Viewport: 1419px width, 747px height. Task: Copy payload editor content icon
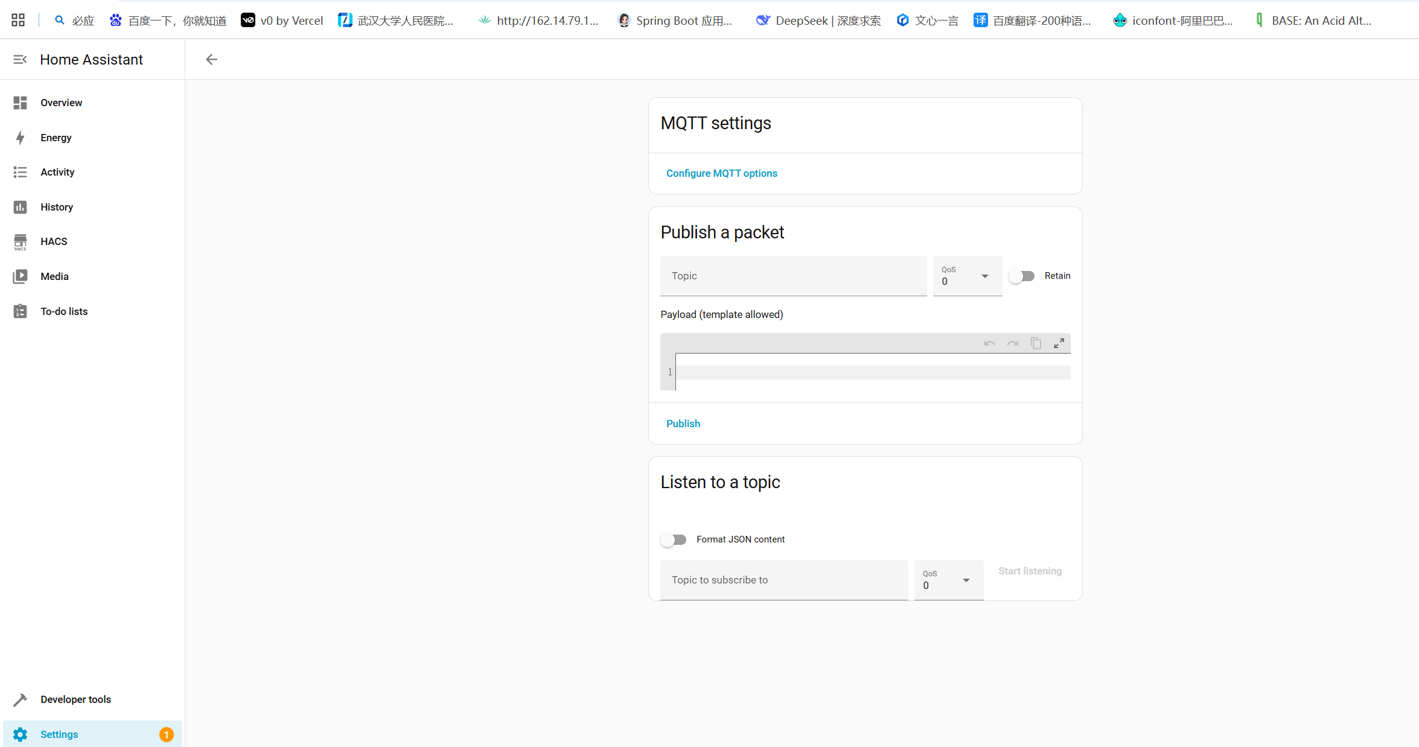point(1036,343)
